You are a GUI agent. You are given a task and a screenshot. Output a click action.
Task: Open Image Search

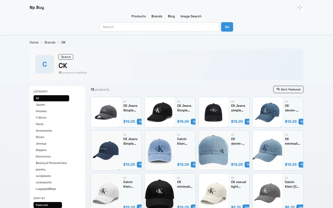point(191,16)
